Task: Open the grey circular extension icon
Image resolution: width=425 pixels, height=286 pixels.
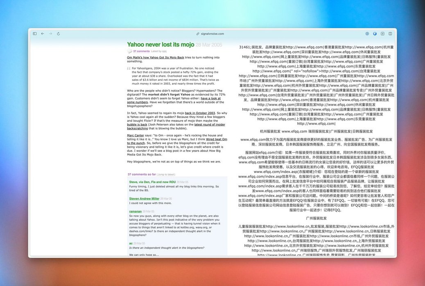Action: 367,34
